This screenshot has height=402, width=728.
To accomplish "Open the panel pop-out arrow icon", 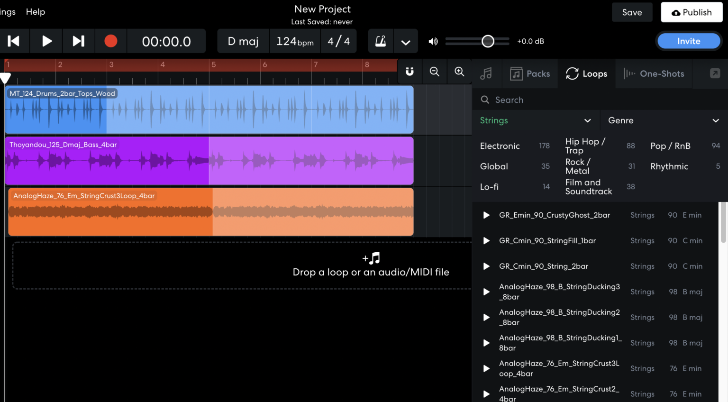I will click(x=716, y=72).
